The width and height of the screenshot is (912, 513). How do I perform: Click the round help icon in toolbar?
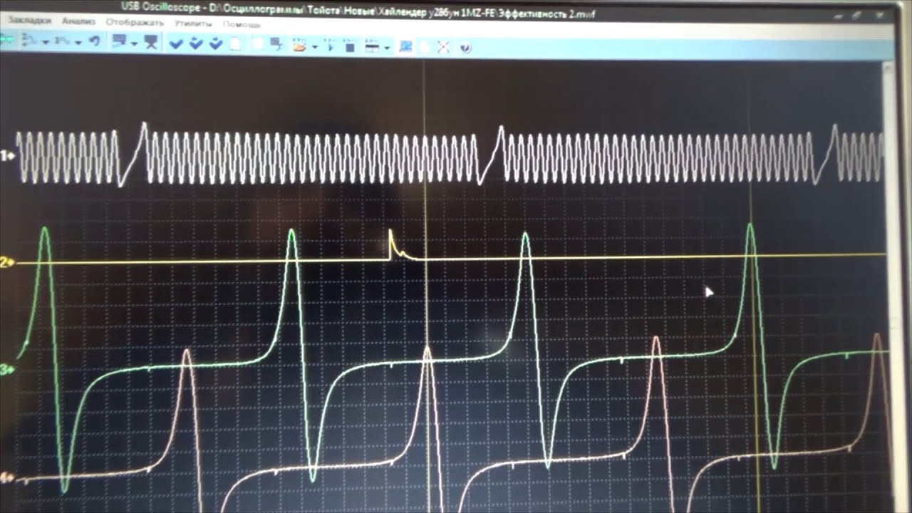[x=465, y=48]
